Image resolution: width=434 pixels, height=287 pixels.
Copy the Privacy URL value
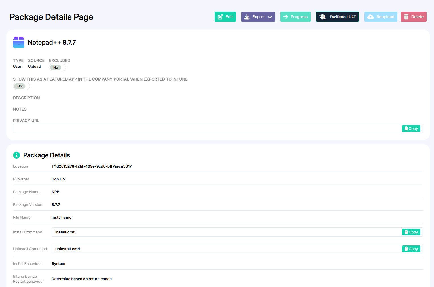(x=411, y=128)
